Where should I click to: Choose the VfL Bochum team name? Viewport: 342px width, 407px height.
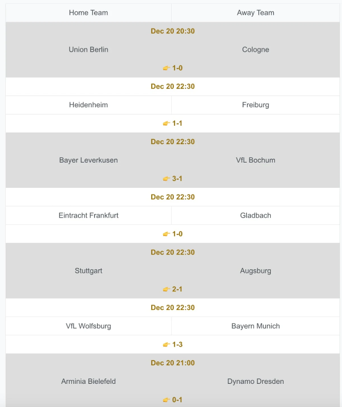point(255,160)
